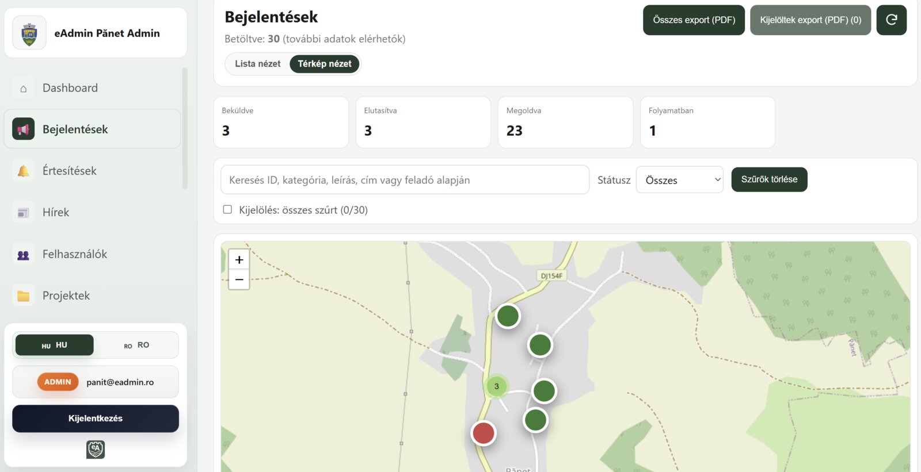Click the sidebar scrollbar
This screenshot has height=472, width=921.
tap(185, 128)
